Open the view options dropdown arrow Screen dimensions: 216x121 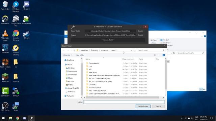pyautogui.click(x=158, y=55)
